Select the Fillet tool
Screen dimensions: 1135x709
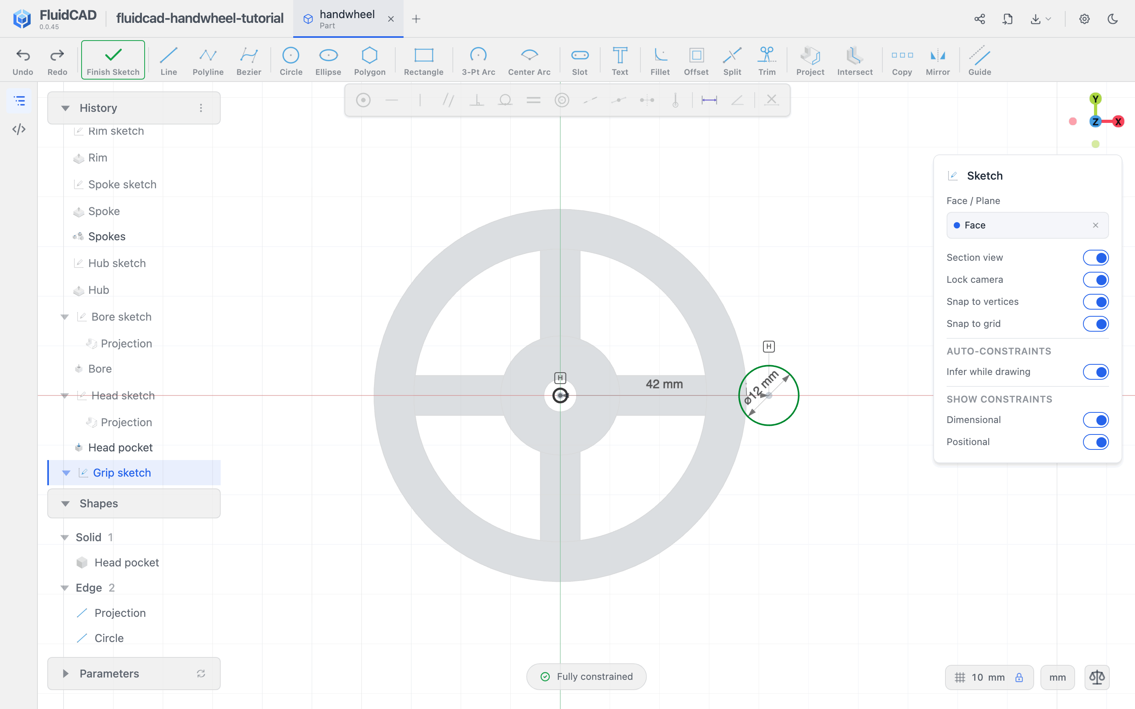coord(660,61)
